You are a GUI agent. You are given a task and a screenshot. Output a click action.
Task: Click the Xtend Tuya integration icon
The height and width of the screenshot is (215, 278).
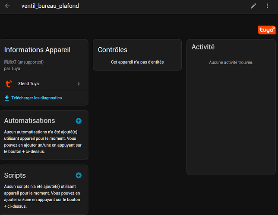pyautogui.click(x=9, y=84)
